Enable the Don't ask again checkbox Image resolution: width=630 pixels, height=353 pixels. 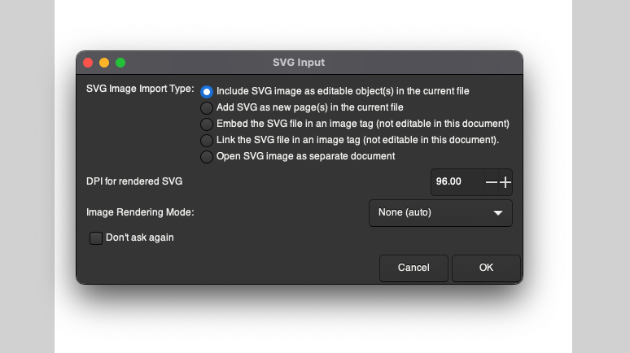[x=95, y=238]
